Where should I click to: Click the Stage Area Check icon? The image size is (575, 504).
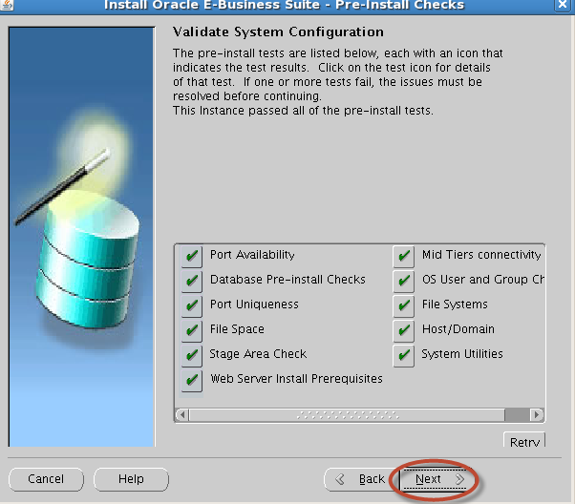(192, 355)
